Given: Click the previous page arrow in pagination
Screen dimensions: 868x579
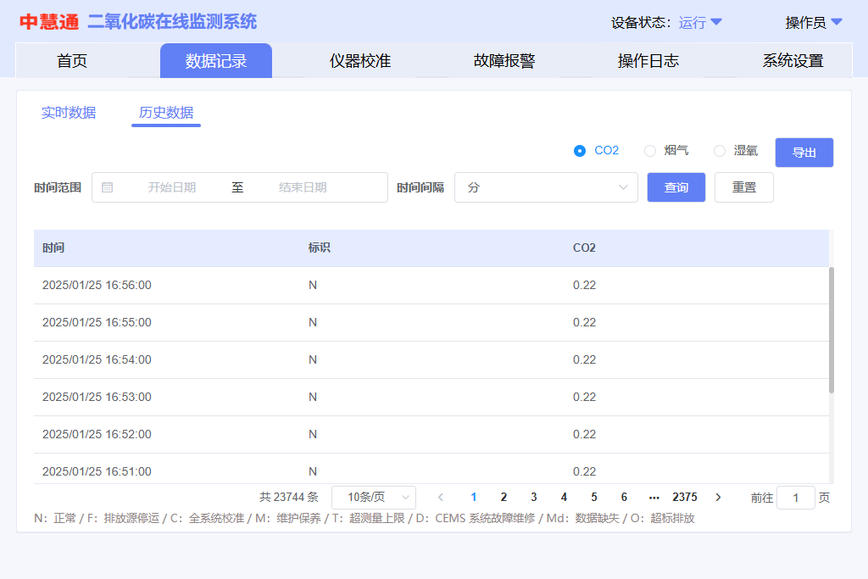Looking at the screenshot, I should click(441, 497).
